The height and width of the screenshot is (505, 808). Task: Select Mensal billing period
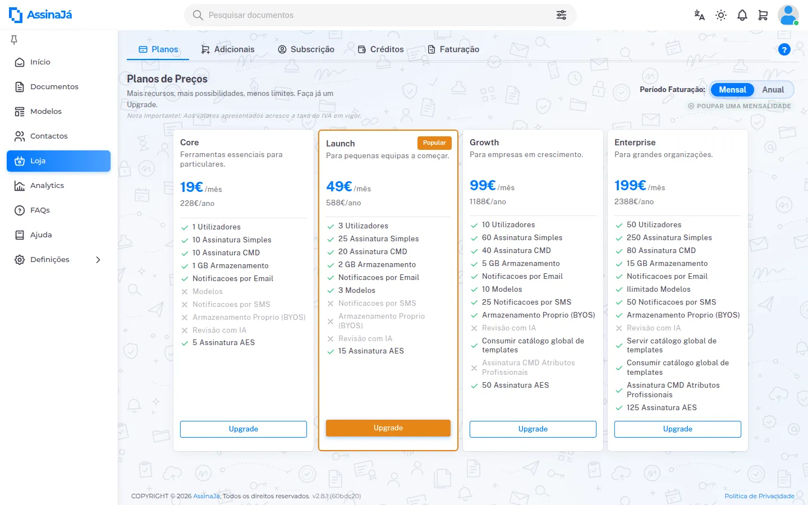[x=732, y=90]
